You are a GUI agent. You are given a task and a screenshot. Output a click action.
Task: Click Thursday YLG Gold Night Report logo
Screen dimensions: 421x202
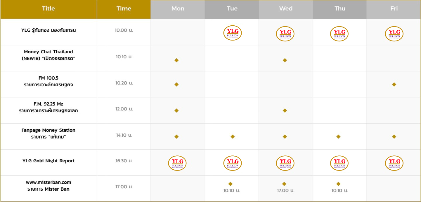[x=339, y=163]
